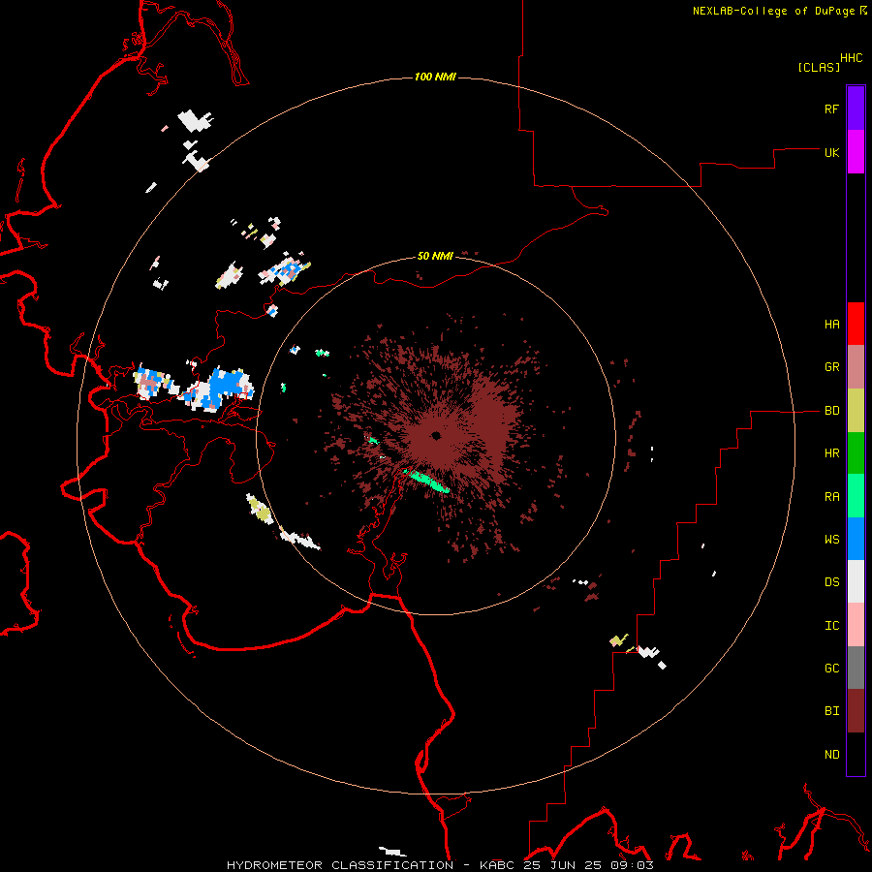
Task: Click the 25 JUN 25 09:03 timestamp
Action: pos(588,865)
